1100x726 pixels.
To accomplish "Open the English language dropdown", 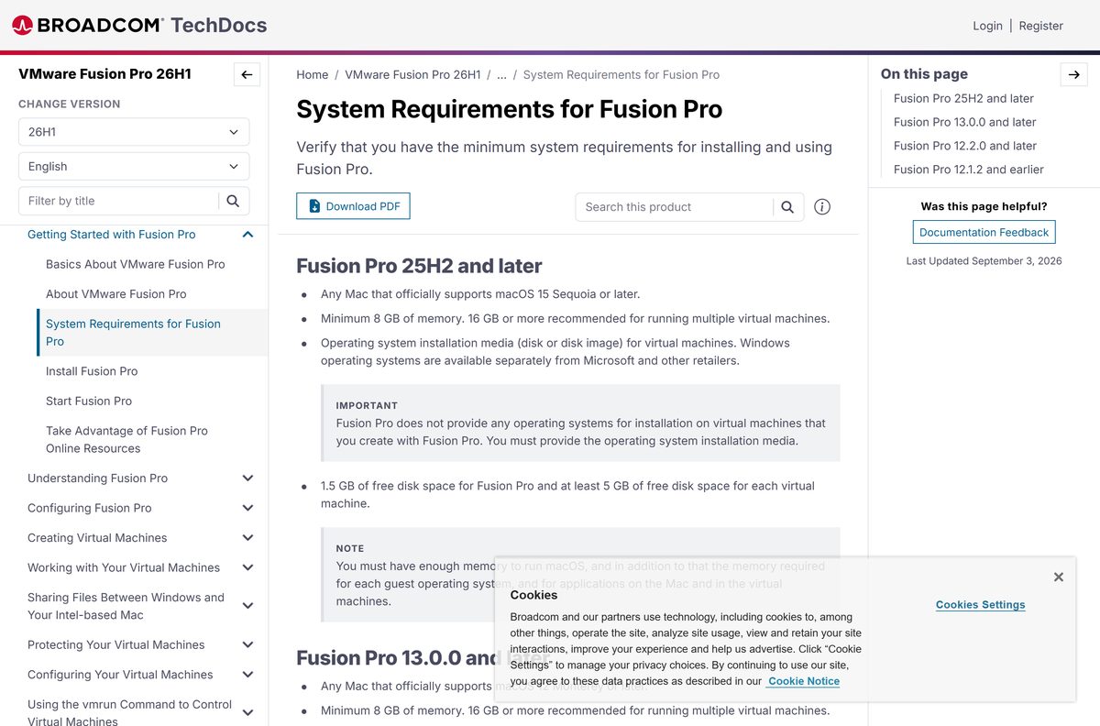I will click(x=134, y=167).
